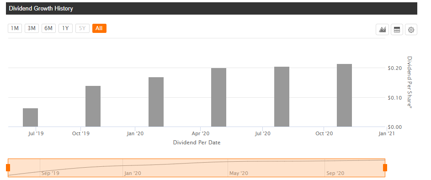Viewport: 431px width, 180px height.
Task: Click the Dividend Per Date axis title
Action: (197, 143)
